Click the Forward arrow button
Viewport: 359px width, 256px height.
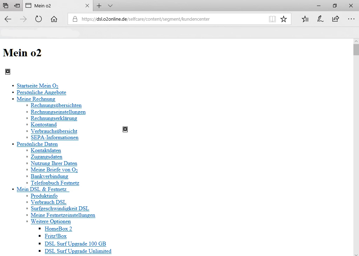point(23,19)
